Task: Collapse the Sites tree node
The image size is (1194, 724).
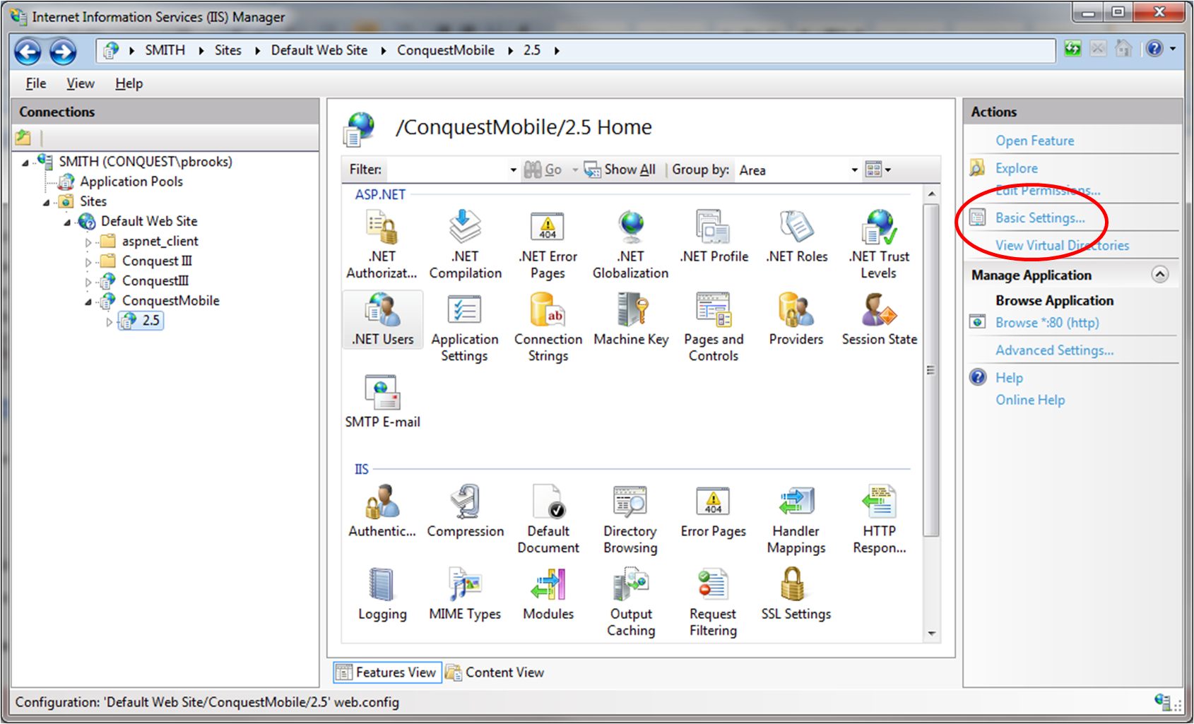Action: pos(47,203)
